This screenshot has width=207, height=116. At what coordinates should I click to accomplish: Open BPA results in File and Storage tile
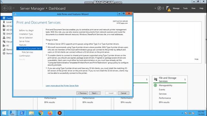tap(164, 102)
